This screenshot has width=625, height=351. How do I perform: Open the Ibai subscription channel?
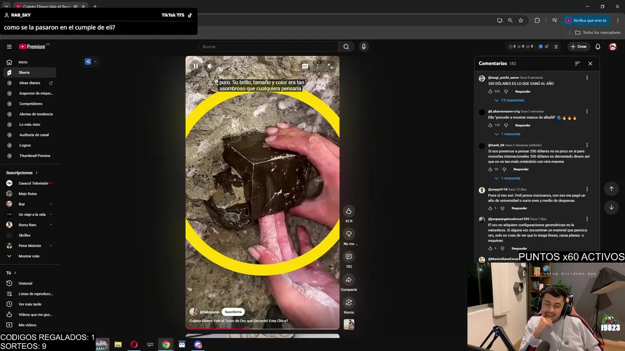click(x=29, y=204)
